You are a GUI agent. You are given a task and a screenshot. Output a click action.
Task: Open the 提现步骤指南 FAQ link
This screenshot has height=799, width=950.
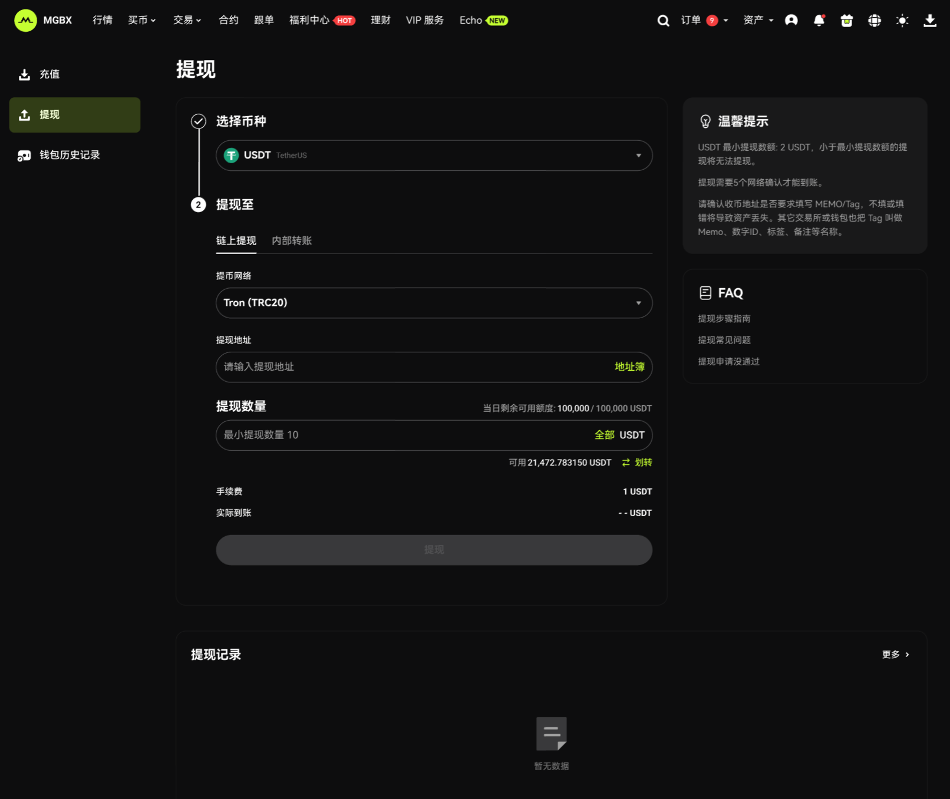point(724,319)
